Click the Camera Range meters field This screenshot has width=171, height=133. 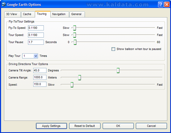click(40, 77)
